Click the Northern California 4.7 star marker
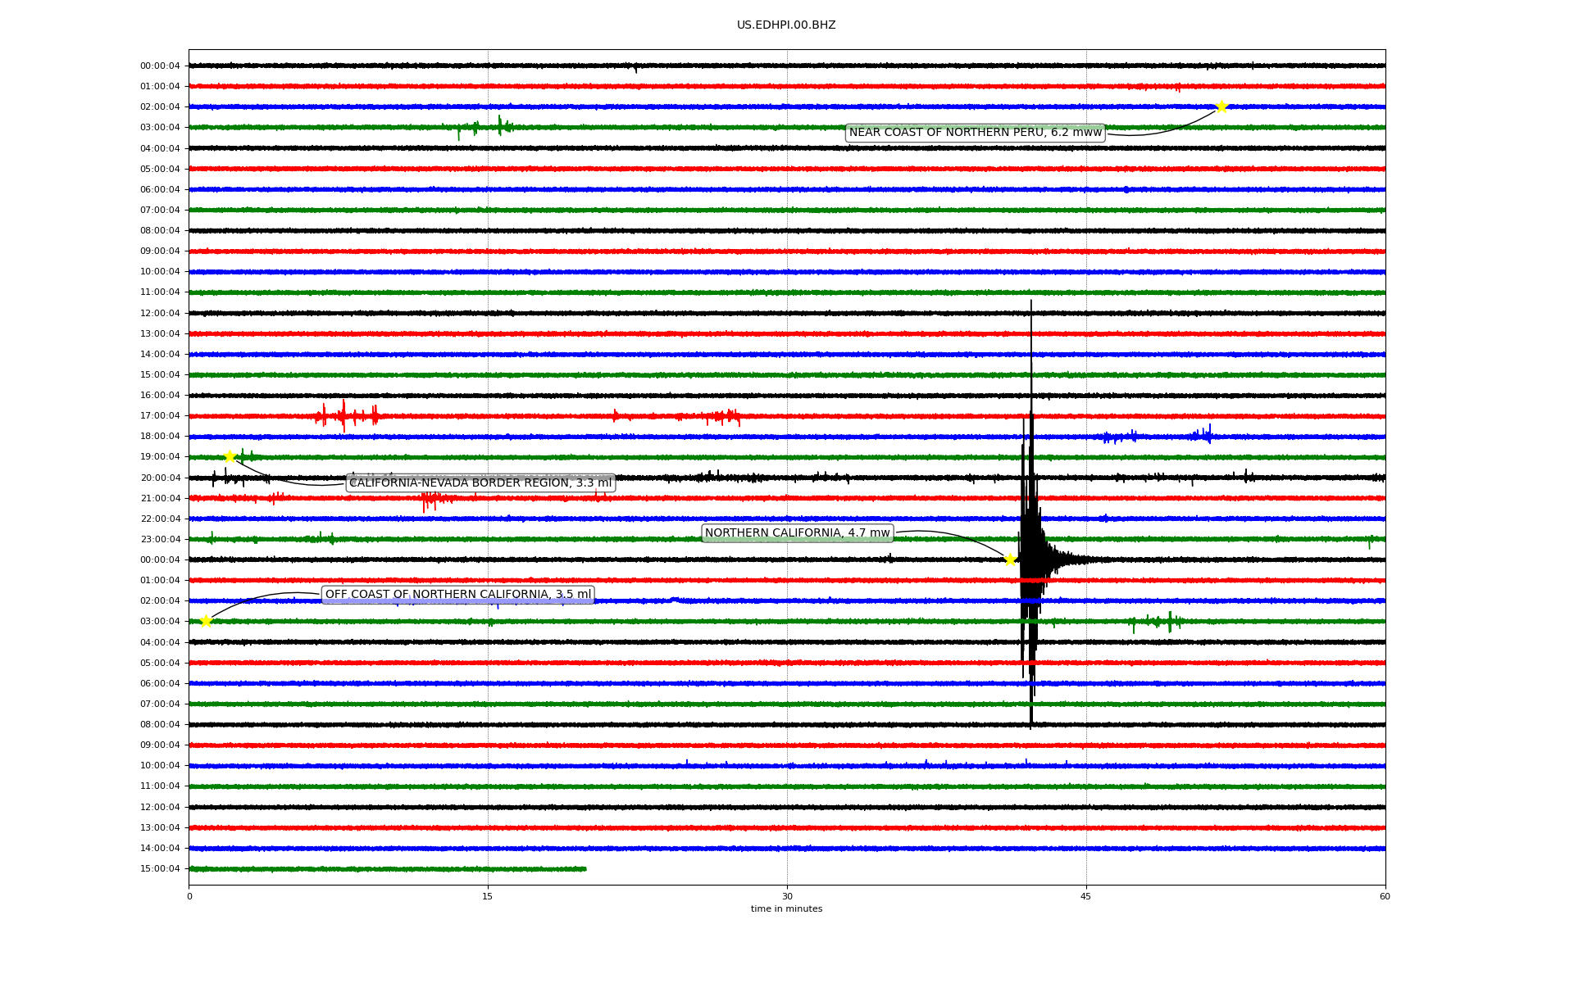The width and height of the screenshot is (1574, 983). [1010, 559]
